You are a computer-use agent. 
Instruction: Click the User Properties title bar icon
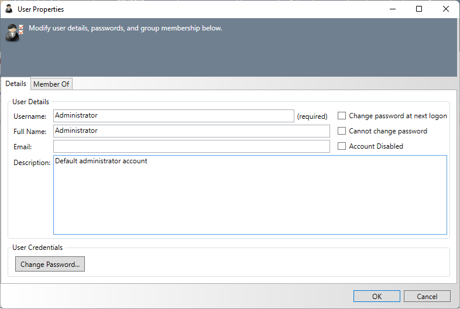pyautogui.click(x=9, y=9)
